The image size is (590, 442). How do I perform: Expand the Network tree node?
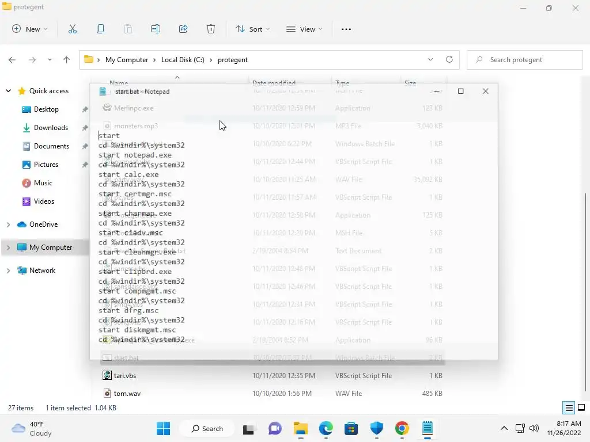[x=8, y=270]
